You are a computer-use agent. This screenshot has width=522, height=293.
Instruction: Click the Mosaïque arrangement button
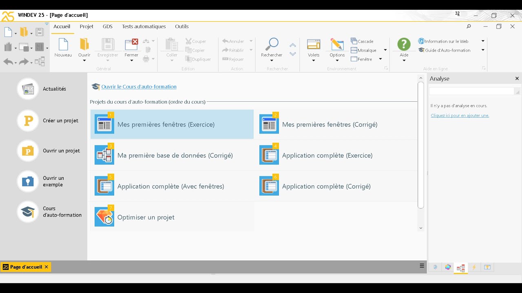click(364, 50)
